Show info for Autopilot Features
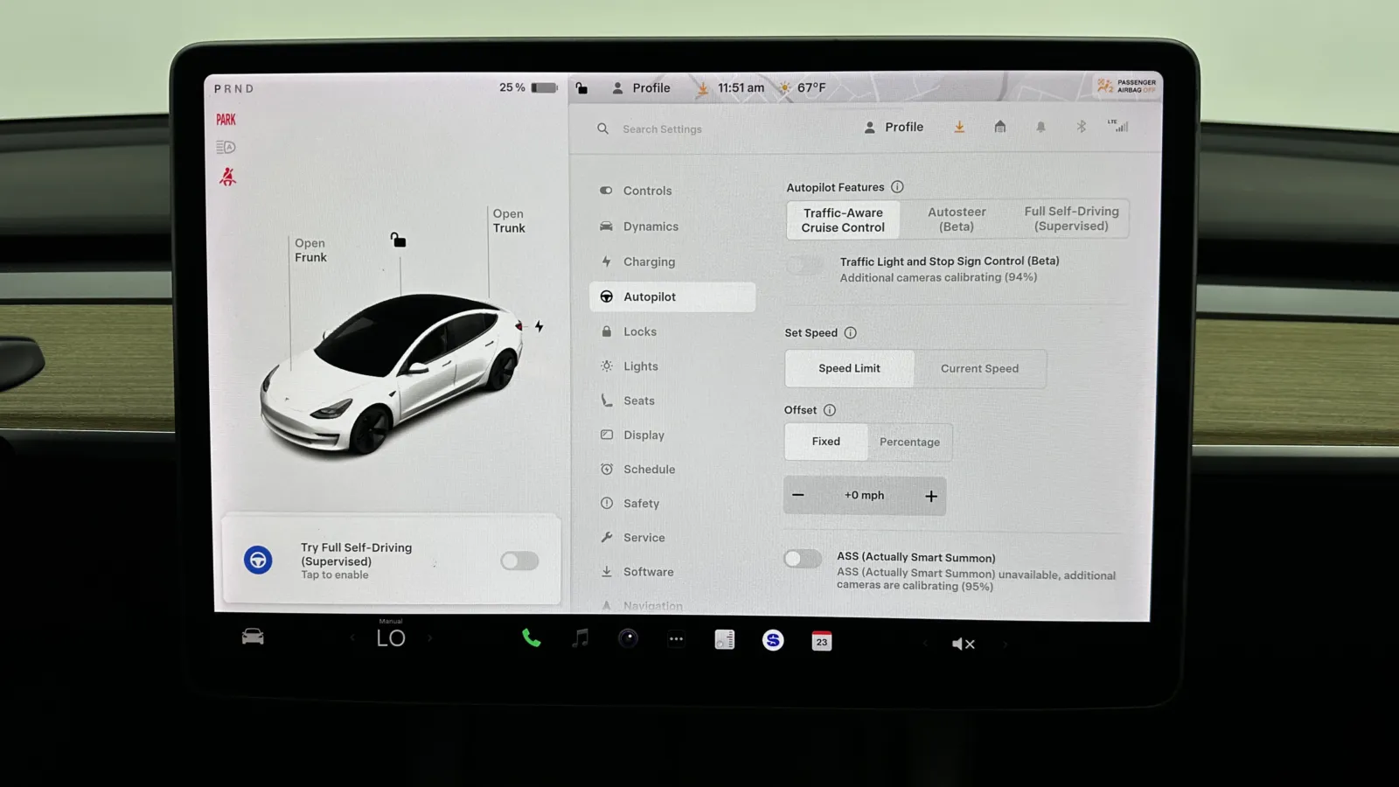Image resolution: width=1399 pixels, height=787 pixels. (x=897, y=187)
